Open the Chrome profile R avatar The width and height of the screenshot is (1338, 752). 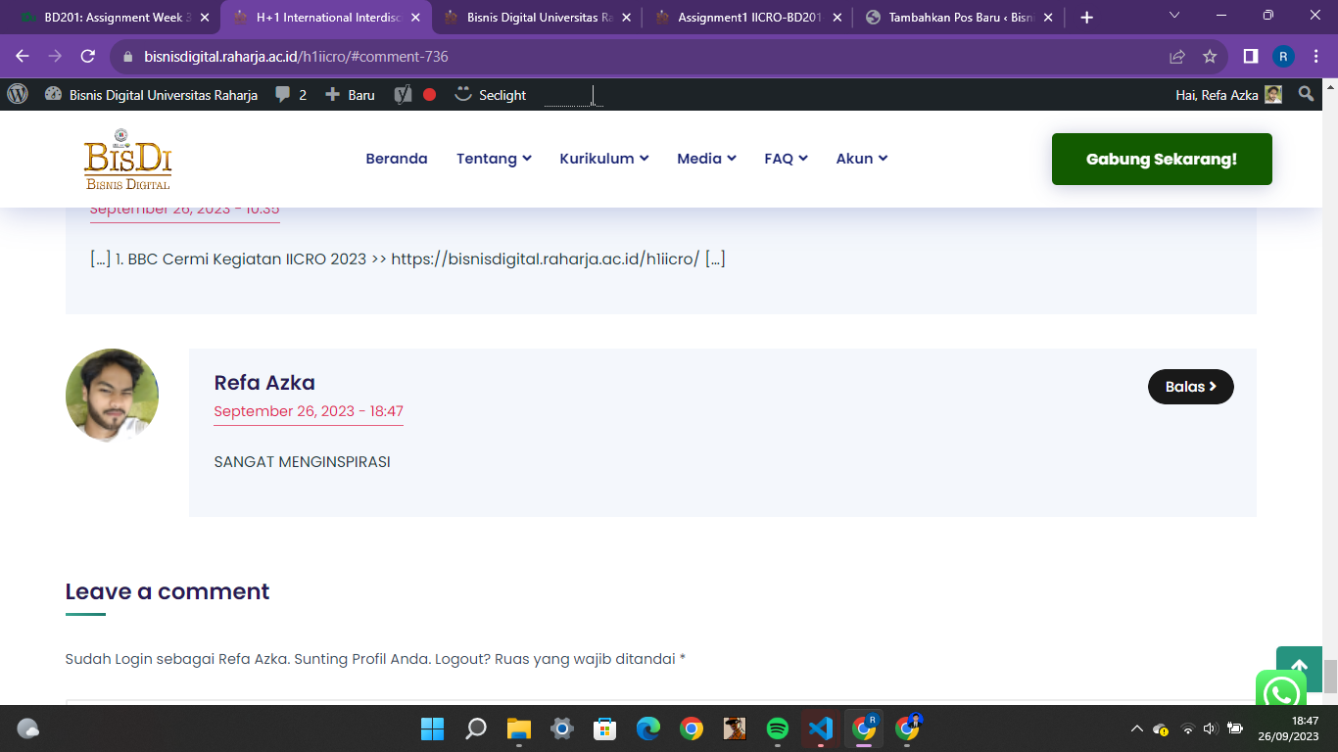point(1283,57)
